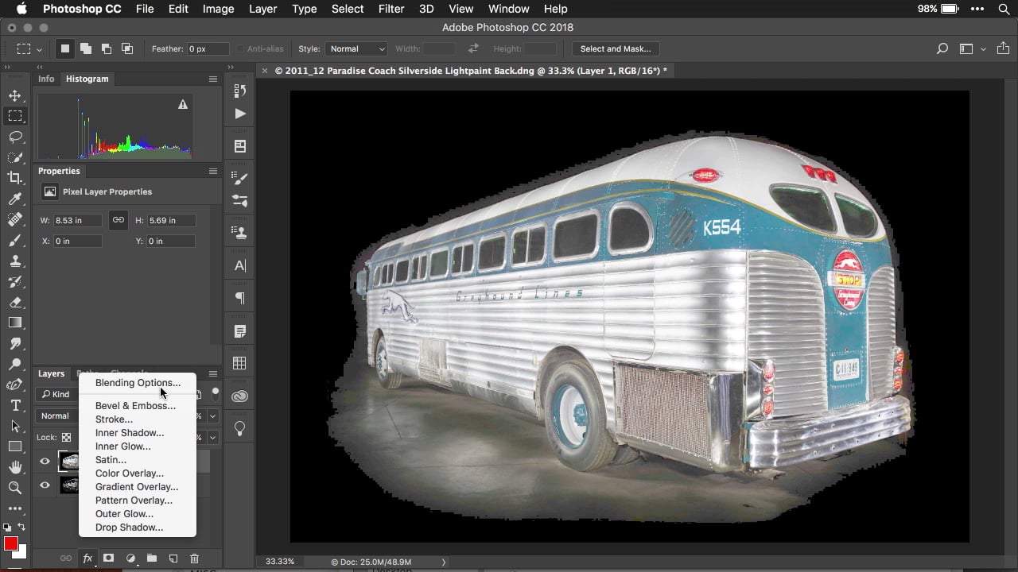Screen dimensions: 1018x572
Task: Swap foreground and background colors
Action: point(21,527)
